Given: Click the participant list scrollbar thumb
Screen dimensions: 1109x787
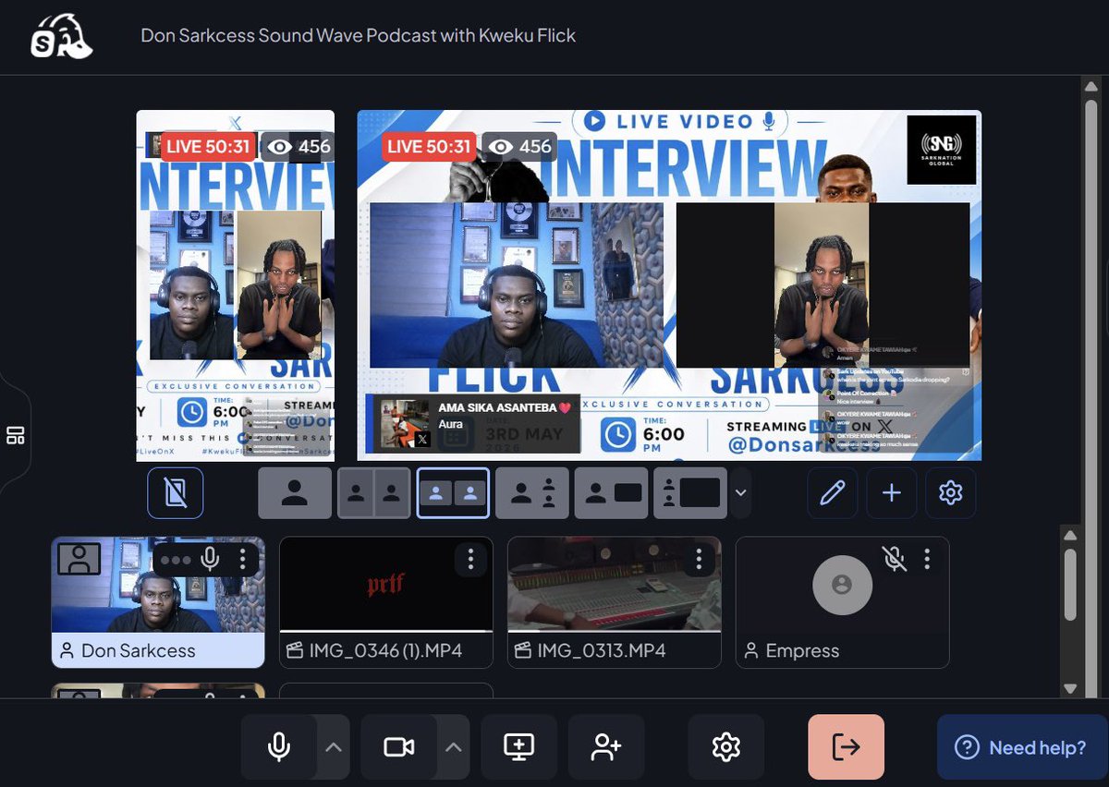Looking at the screenshot, I should coord(1070,585).
